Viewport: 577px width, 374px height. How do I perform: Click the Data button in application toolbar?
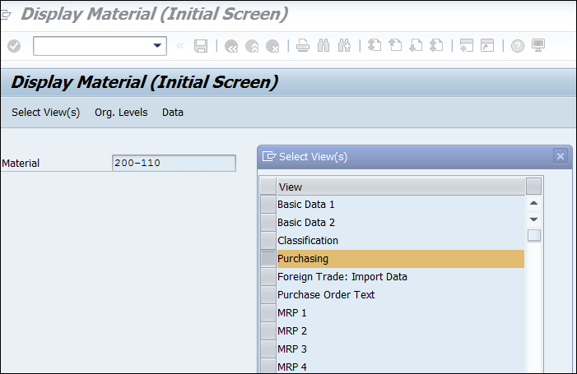(173, 113)
